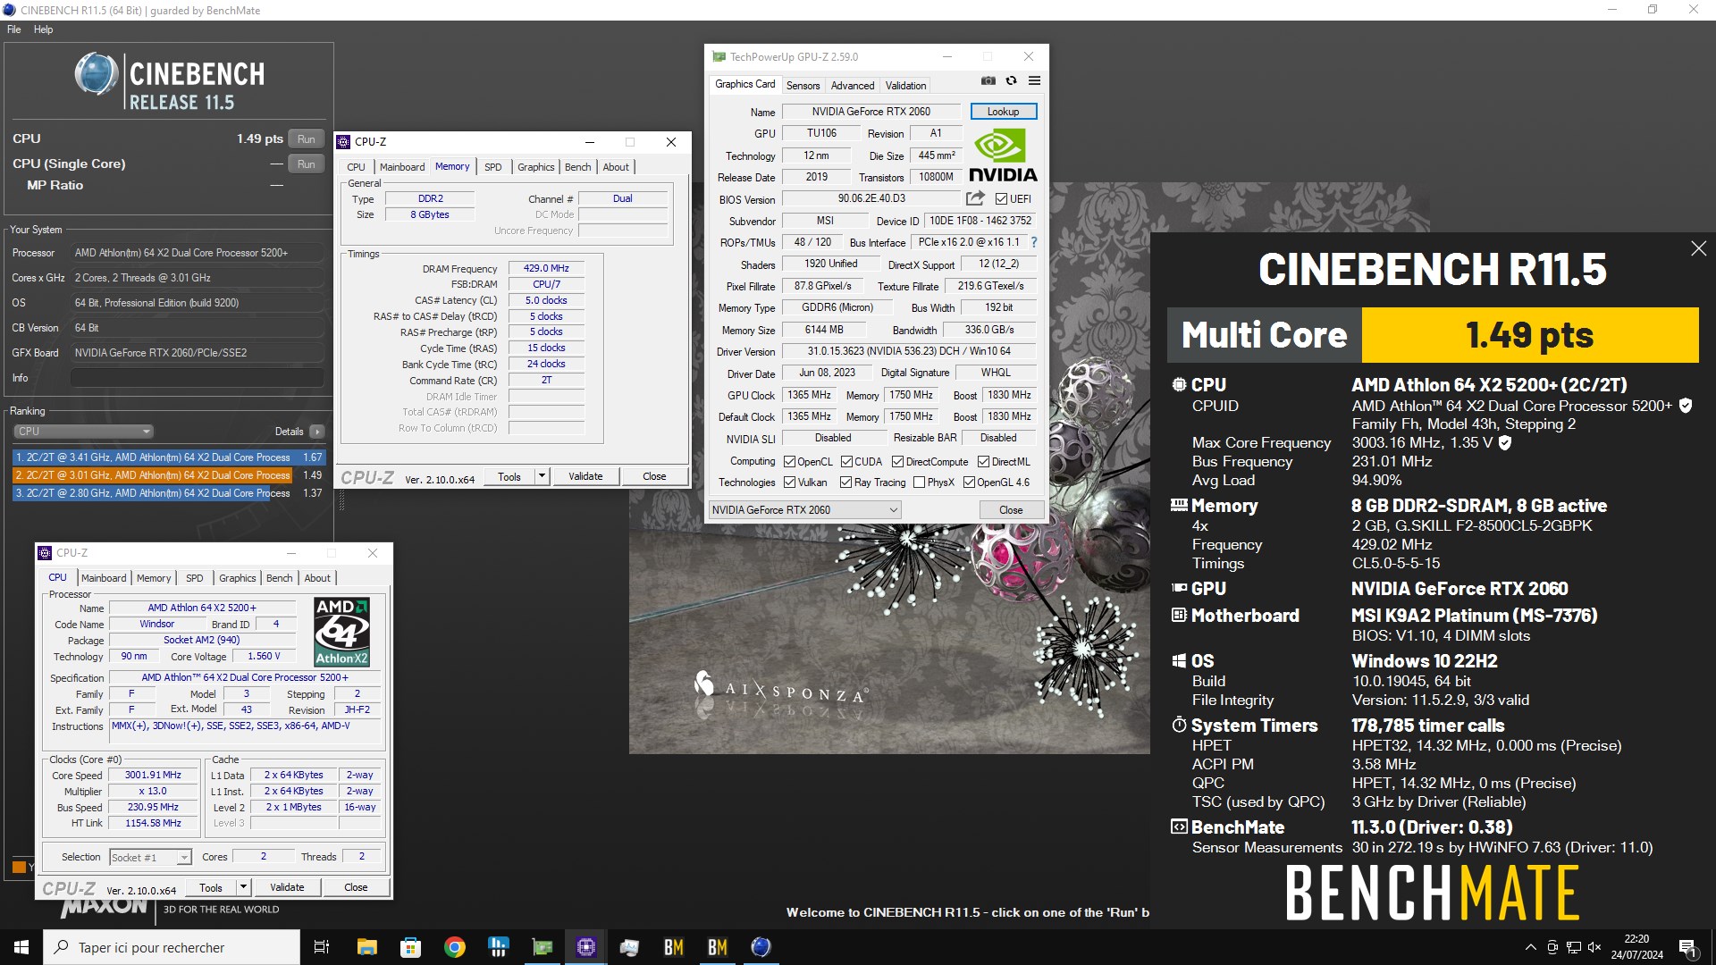The height and width of the screenshot is (965, 1716).
Task: Click the network tray icon
Action: pos(1573,947)
